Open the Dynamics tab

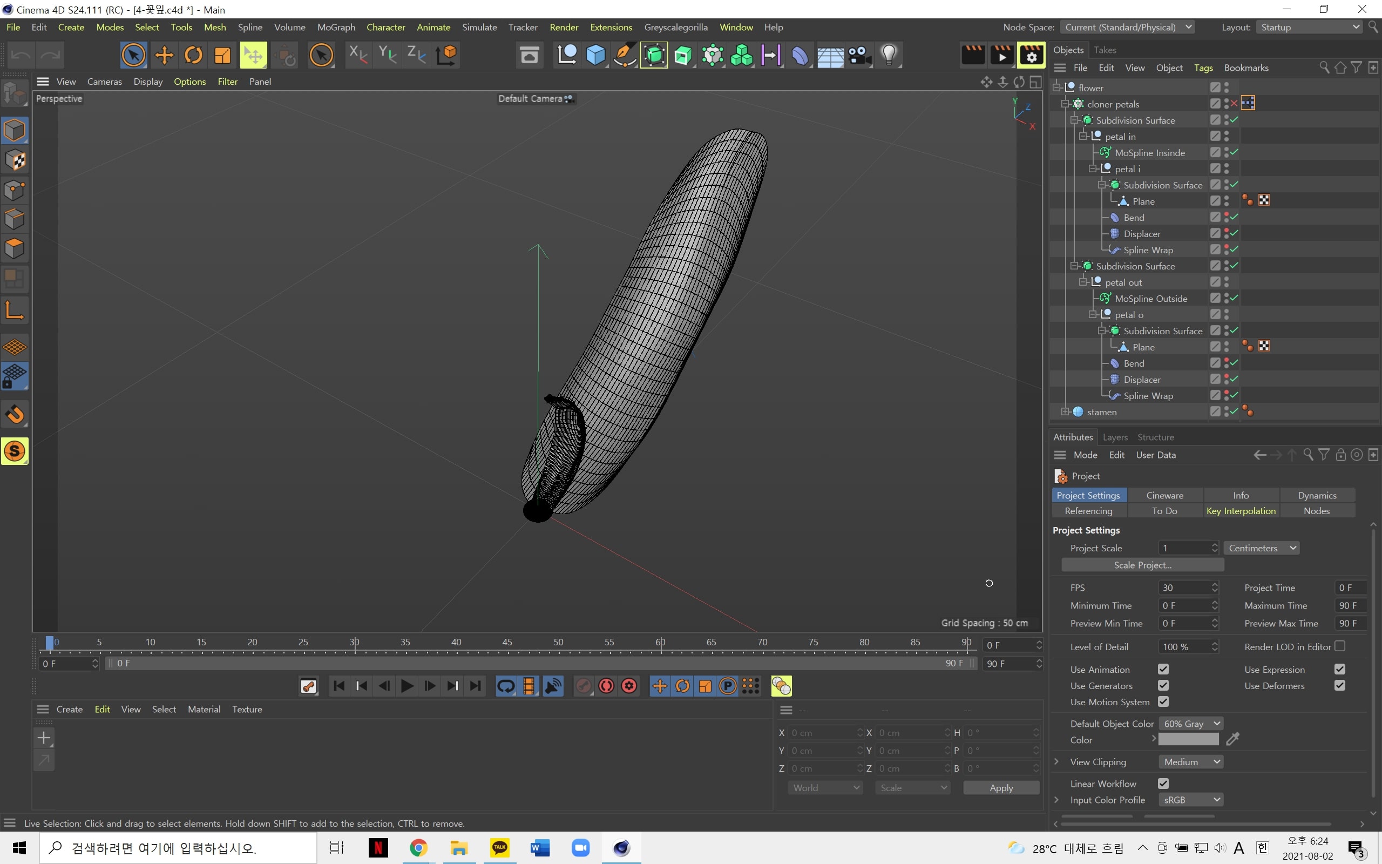pos(1317,495)
